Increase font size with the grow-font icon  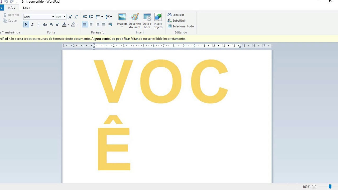coord(70,17)
